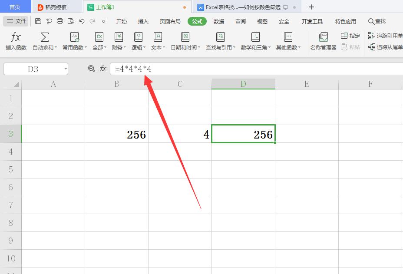Switch to the 数据 ribbon tab
This screenshot has width=403, height=274.
[x=219, y=20]
